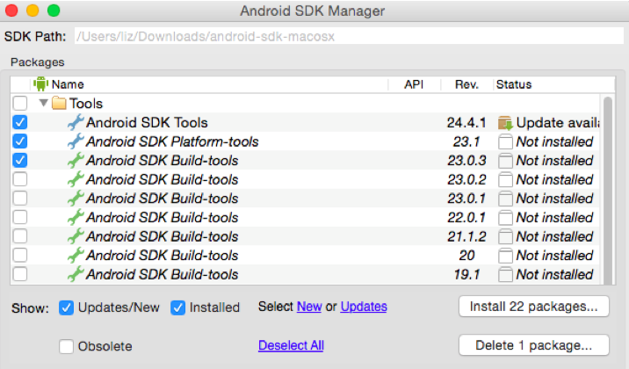Viewport: 629px width, 369px height.
Task: Toggle the Updates/New filter checkbox
Action: (x=66, y=307)
